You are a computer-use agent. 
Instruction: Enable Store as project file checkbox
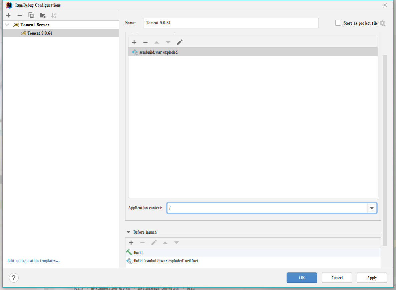pyautogui.click(x=338, y=23)
